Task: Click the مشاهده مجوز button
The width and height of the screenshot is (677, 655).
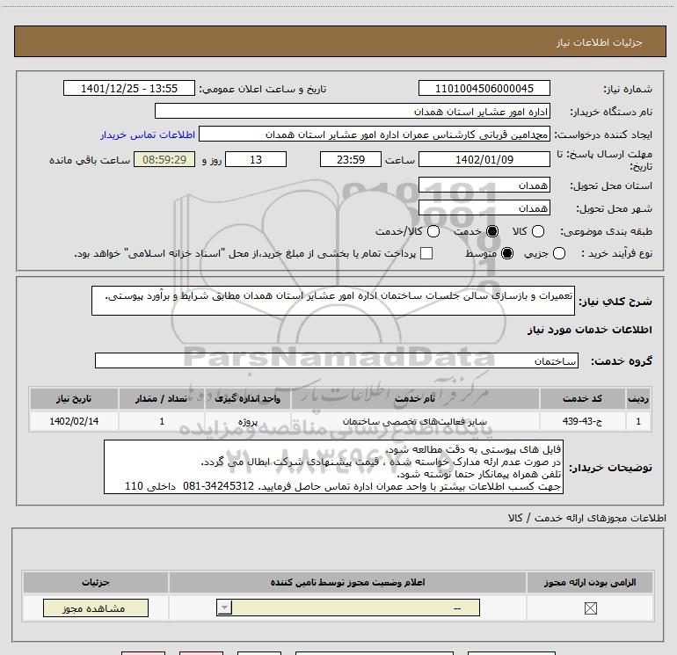Action: (x=96, y=608)
